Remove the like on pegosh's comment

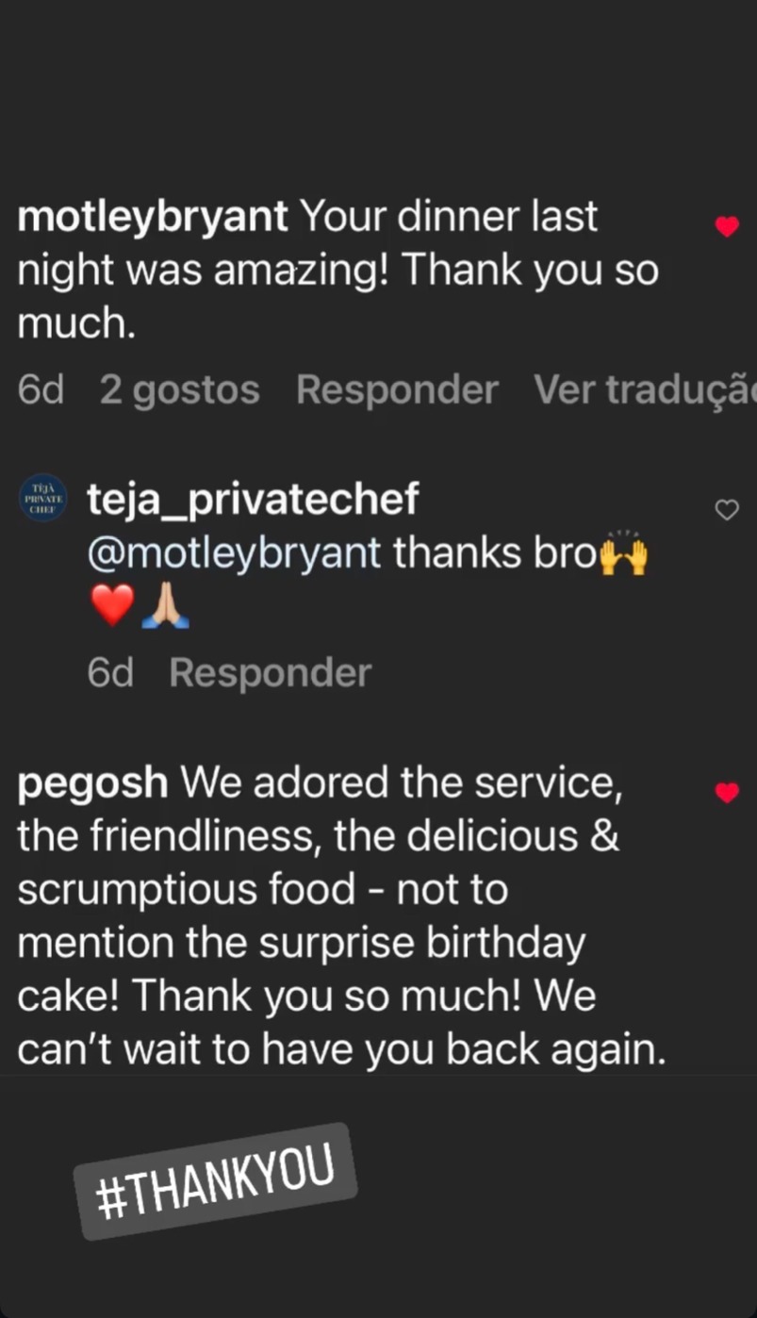point(726,793)
